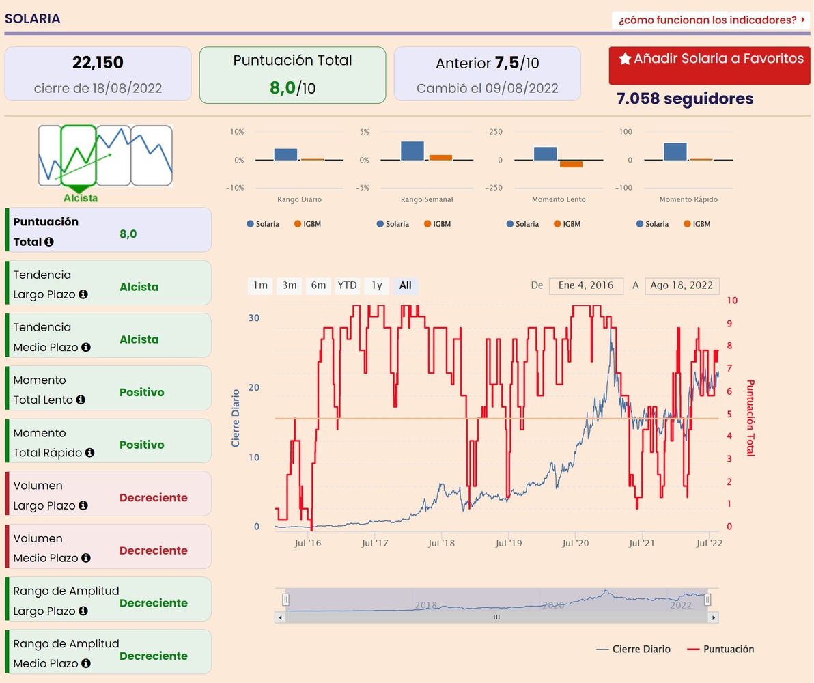
Task: Open info icon for Tendencia Largo Plazo
Action: [x=83, y=294]
